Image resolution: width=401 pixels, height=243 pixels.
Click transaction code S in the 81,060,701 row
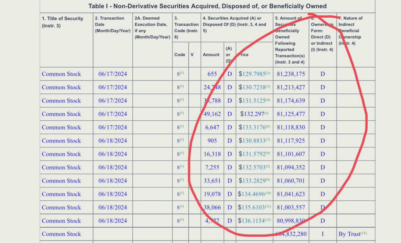(178, 181)
